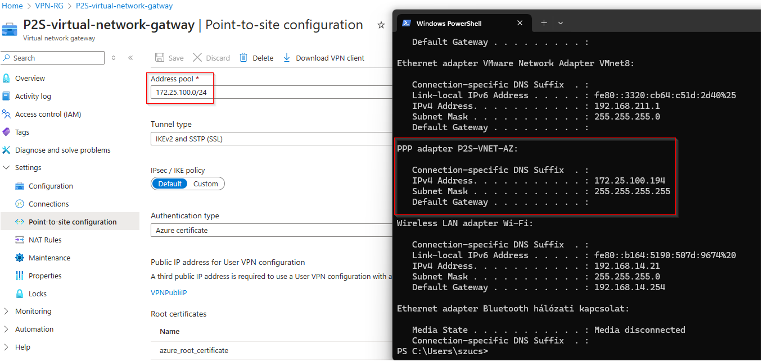Open the VPNPubliIP link
Image resolution: width=763 pixels, height=362 pixels.
click(169, 292)
